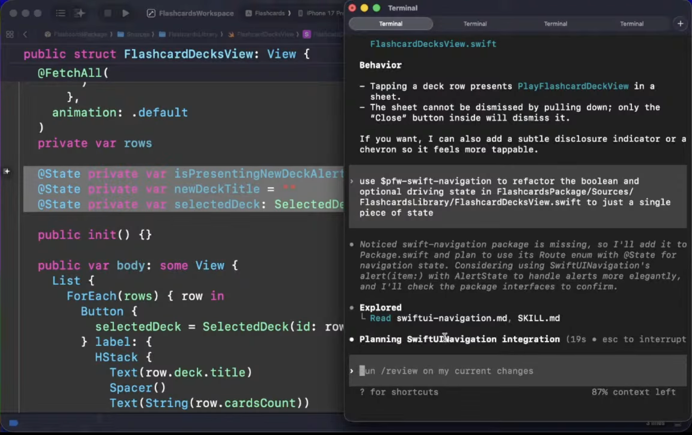
Task: Switch to the fourth Terminal tab
Action: [631, 24]
